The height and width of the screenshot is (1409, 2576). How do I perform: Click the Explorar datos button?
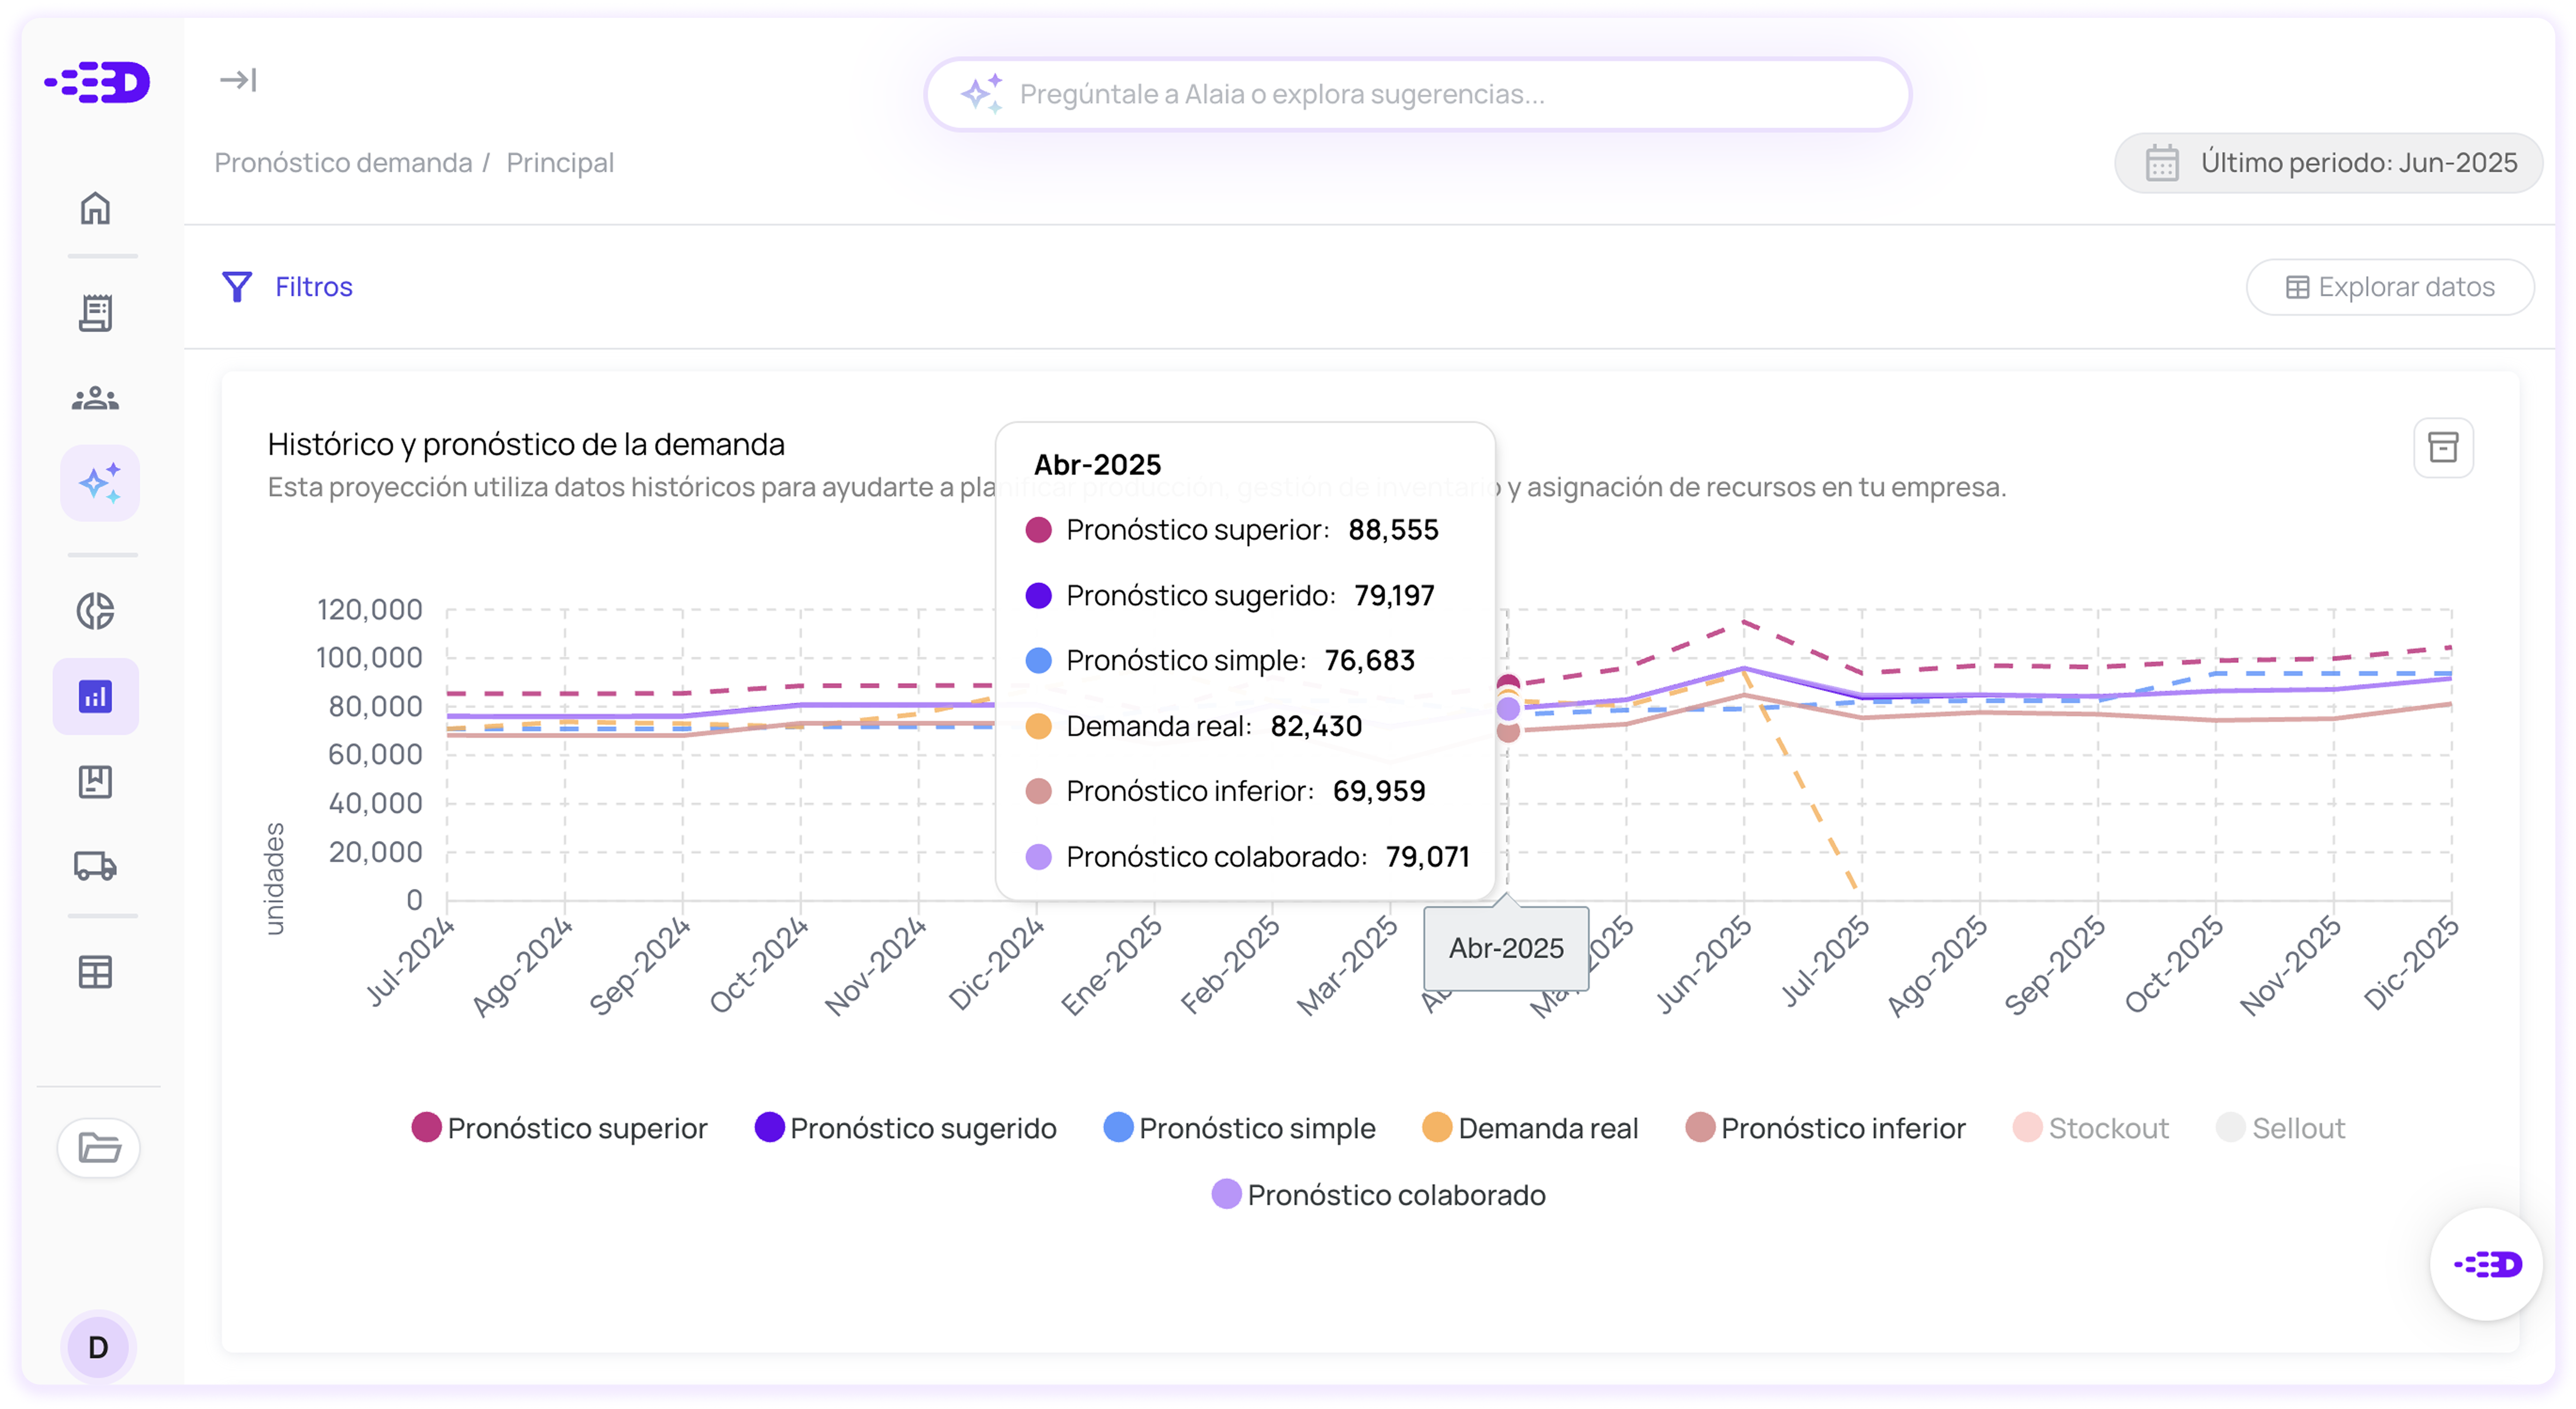click(2390, 287)
